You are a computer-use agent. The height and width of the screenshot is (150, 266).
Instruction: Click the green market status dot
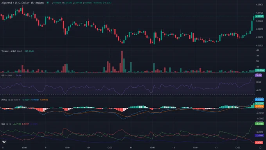coord(48,3)
